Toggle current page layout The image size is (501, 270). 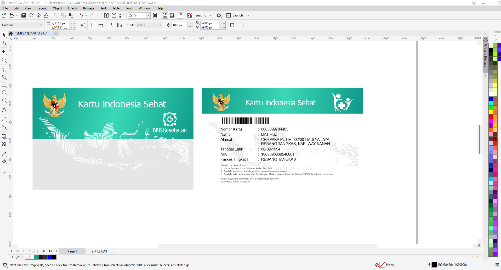(119, 25)
